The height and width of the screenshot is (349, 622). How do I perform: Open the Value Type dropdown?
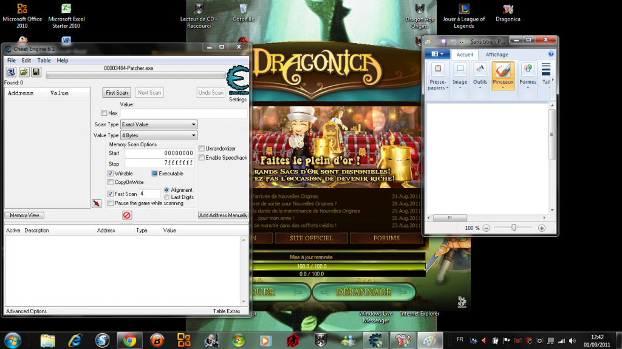point(159,135)
